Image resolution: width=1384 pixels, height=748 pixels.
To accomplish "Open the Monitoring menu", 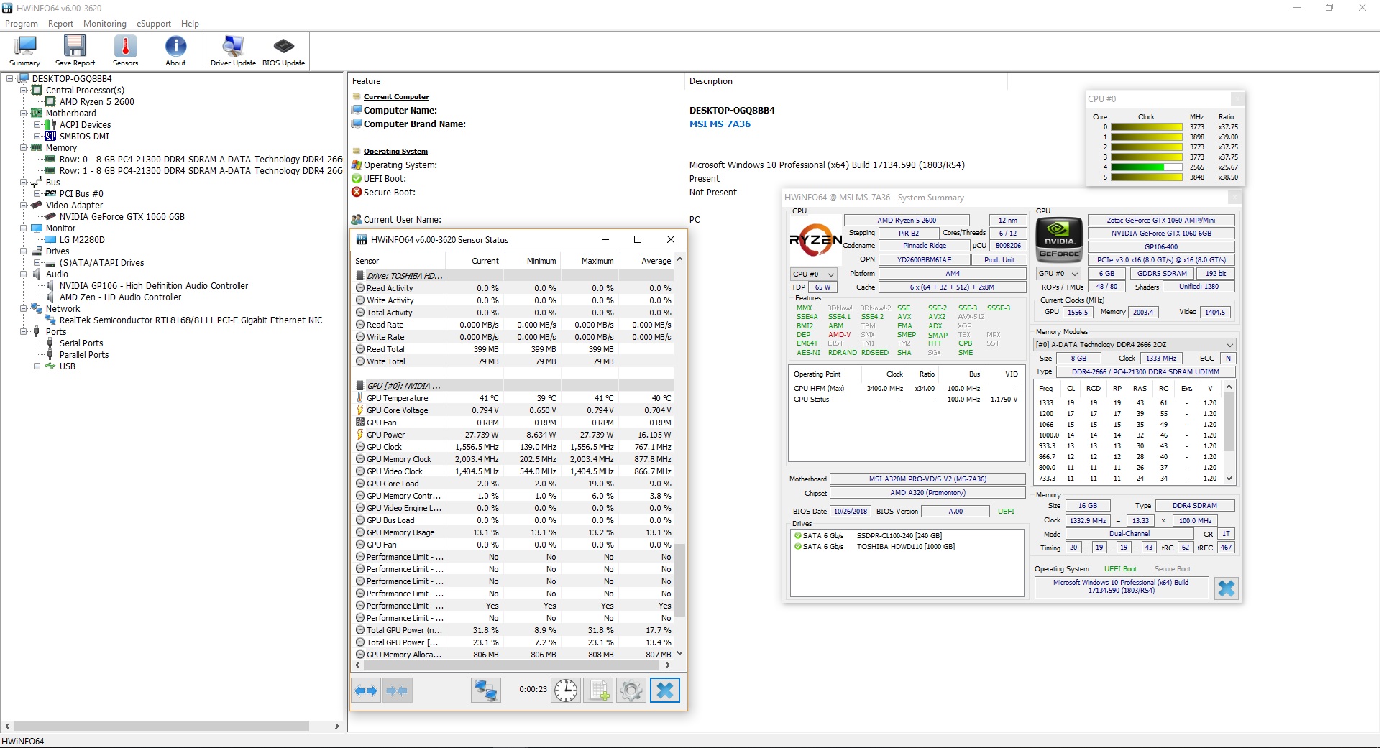I will 105,24.
